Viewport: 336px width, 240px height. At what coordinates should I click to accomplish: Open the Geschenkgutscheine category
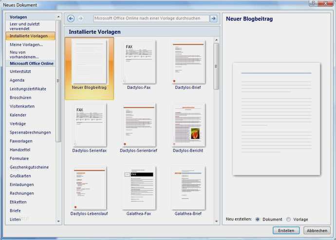29,167
